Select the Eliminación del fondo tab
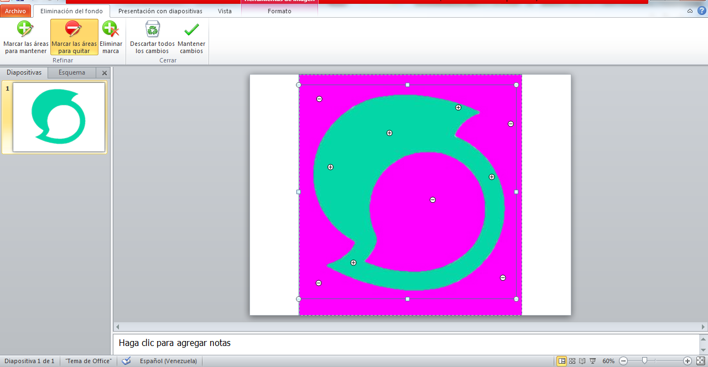 72,11
